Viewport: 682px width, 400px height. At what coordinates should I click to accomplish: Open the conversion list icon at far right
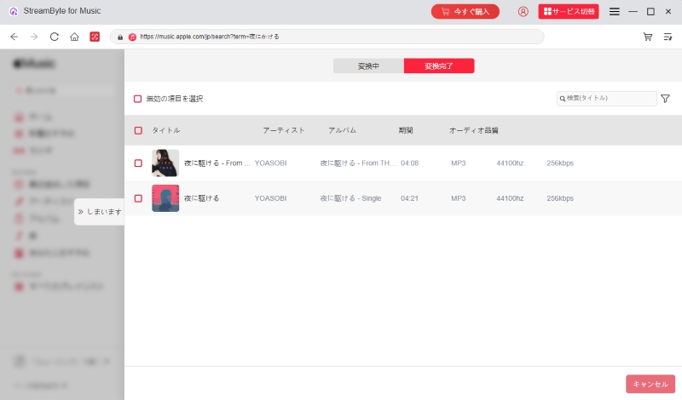[x=668, y=37]
